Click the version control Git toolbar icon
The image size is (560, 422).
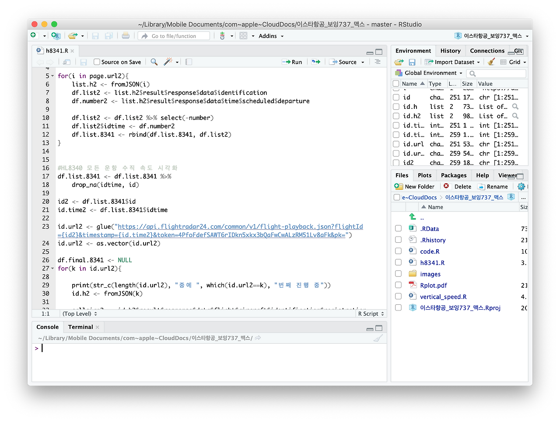(222, 36)
